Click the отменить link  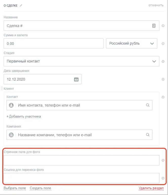(x=156, y=5)
